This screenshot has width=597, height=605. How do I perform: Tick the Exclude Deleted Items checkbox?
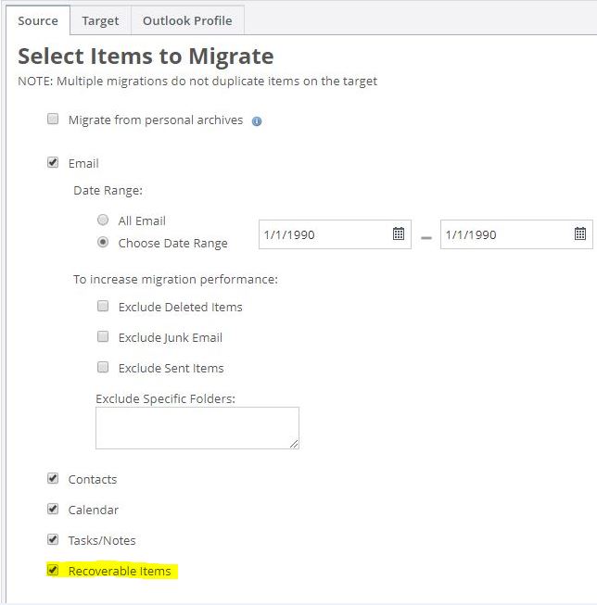[x=103, y=307]
